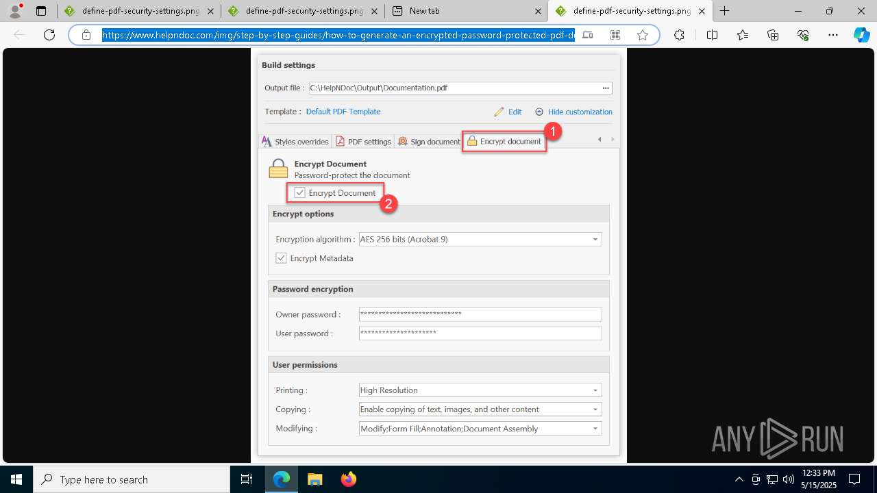Select the Sign document tab
Image resolution: width=877 pixels, height=493 pixels.
pyautogui.click(x=429, y=142)
